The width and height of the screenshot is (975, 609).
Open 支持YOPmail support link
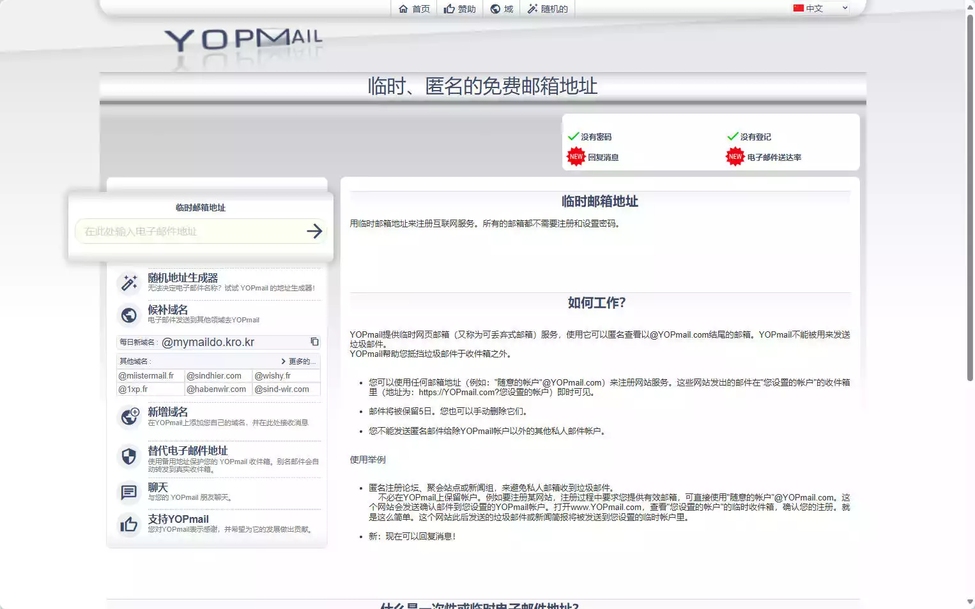178,519
